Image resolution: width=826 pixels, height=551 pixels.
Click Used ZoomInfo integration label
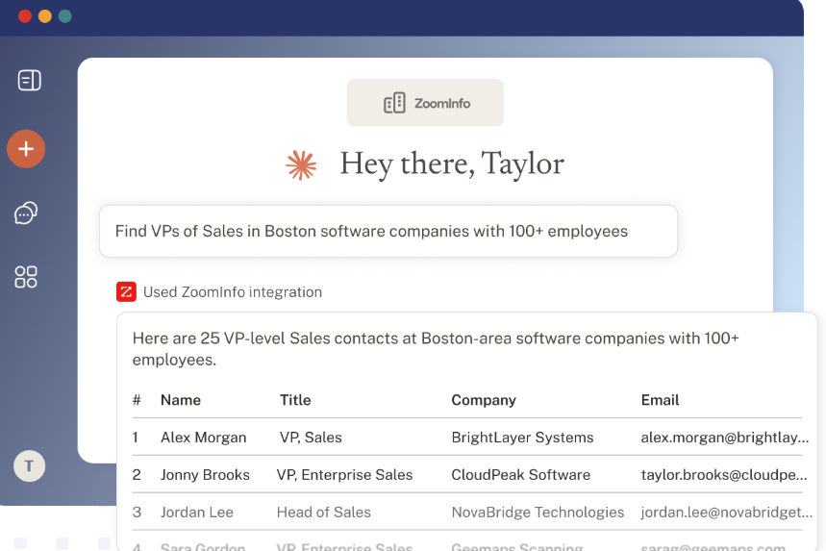click(233, 291)
